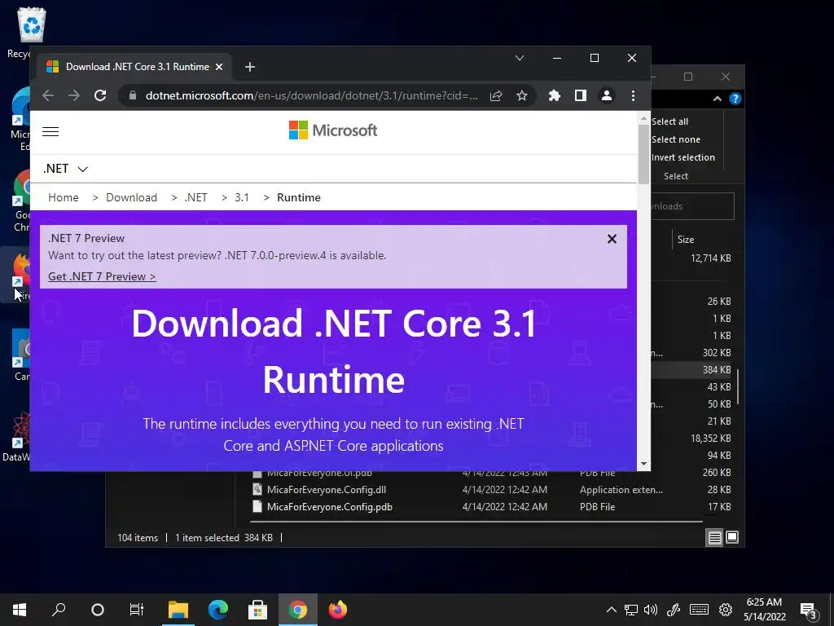Viewport: 834px width, 626px height.
Task: Go back in Chrome
Action: 48,96
